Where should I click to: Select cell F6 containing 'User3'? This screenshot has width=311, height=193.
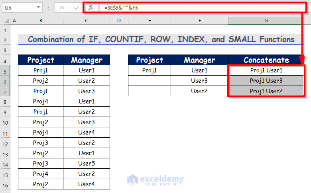(199, 80)
